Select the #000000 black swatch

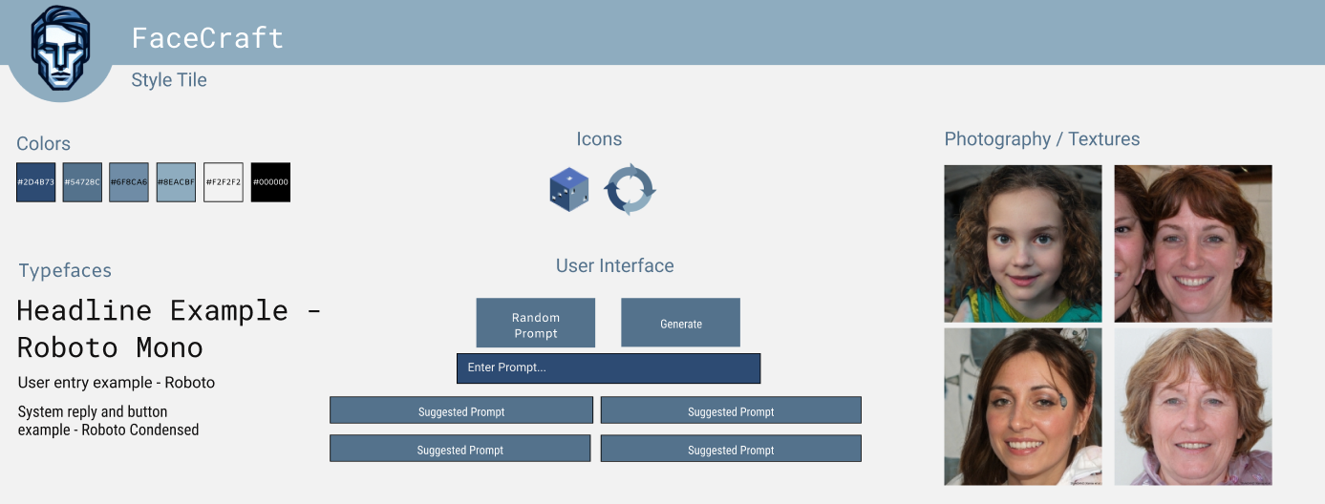tap(270, 182)
